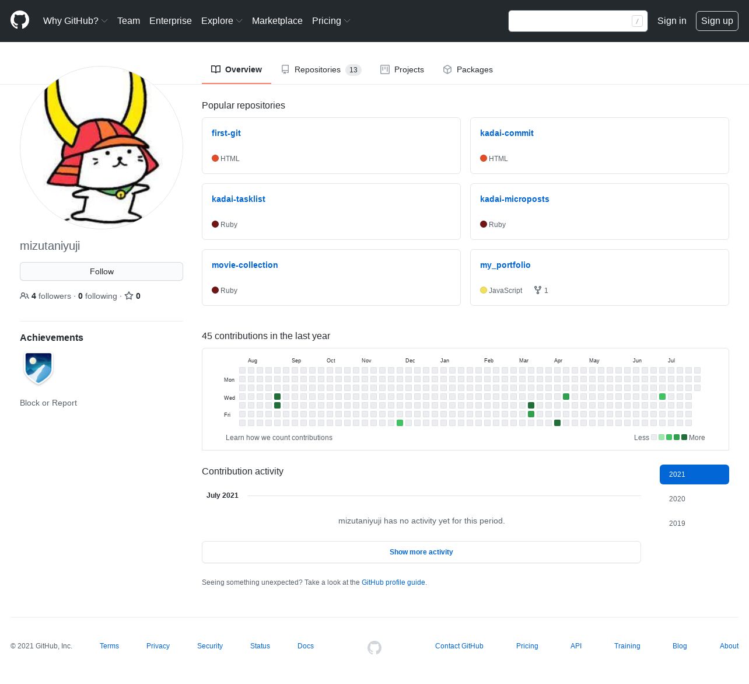
Task: Click Show more activity button
Action: [x=421, y=552]
